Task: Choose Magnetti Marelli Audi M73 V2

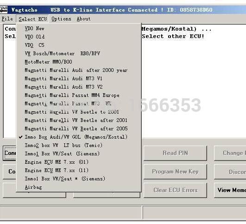Action: click(79, 87)
